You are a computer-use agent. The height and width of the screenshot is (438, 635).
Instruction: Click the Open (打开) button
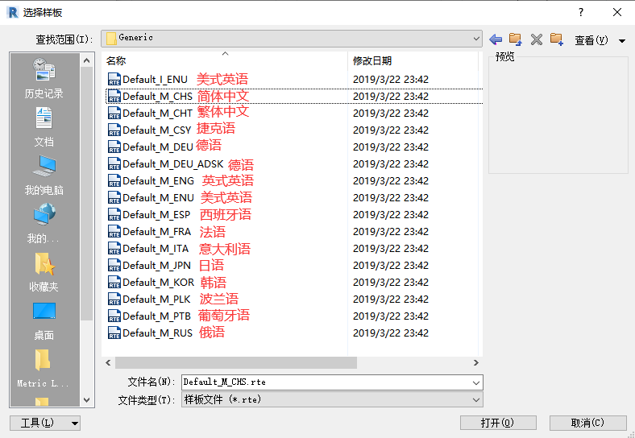click(498, 423)
